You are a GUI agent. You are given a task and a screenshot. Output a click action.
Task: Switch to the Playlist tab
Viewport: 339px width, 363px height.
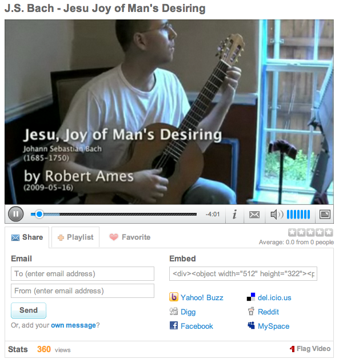tap(75, 237)
